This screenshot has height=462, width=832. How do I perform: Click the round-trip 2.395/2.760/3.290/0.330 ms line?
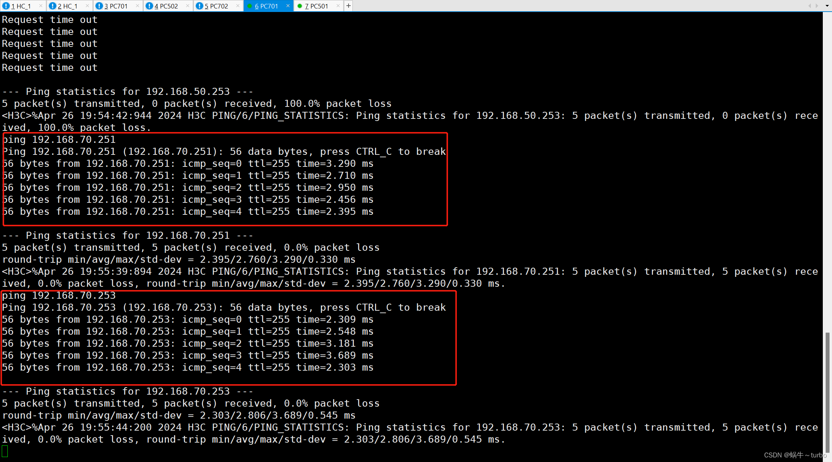coord(179,260)
